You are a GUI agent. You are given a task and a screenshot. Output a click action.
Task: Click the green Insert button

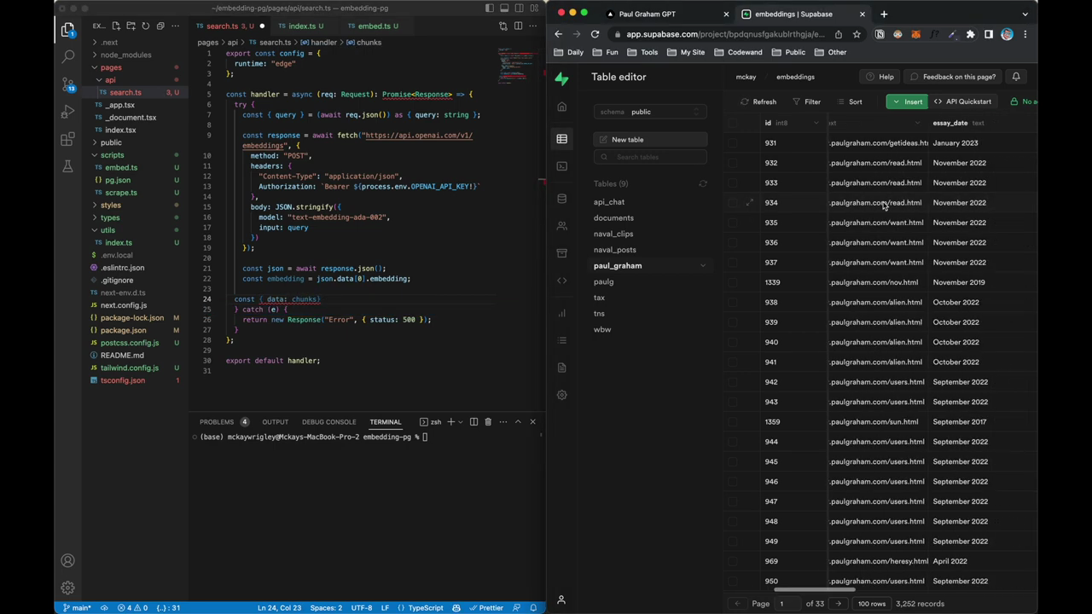click(x=906, y=101)
